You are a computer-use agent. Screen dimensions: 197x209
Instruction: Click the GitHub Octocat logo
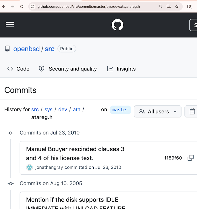pos(117,25)
